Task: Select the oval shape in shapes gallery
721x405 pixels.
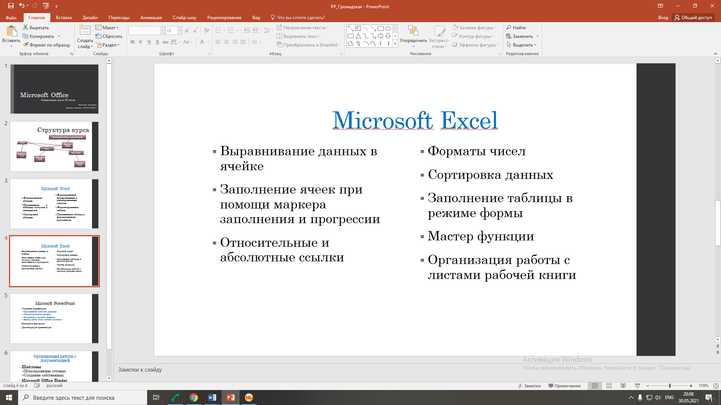Action: click(388, 28)
